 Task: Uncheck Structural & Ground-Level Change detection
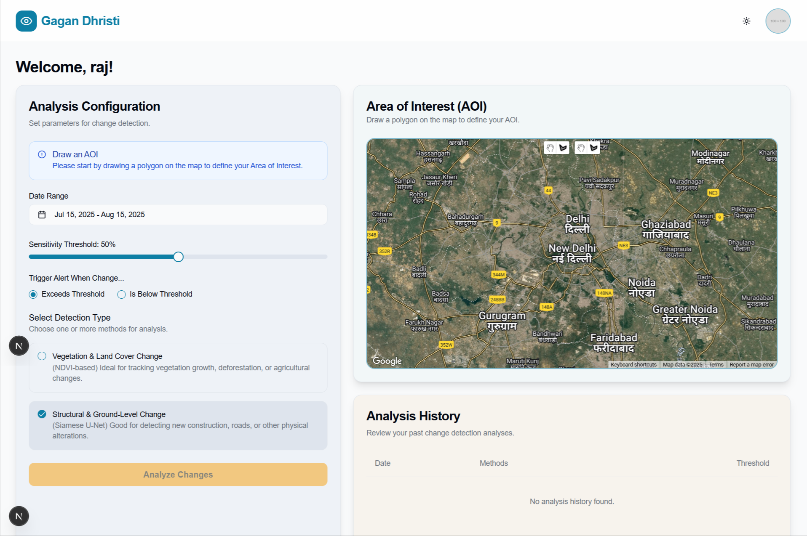coord(42,414)
